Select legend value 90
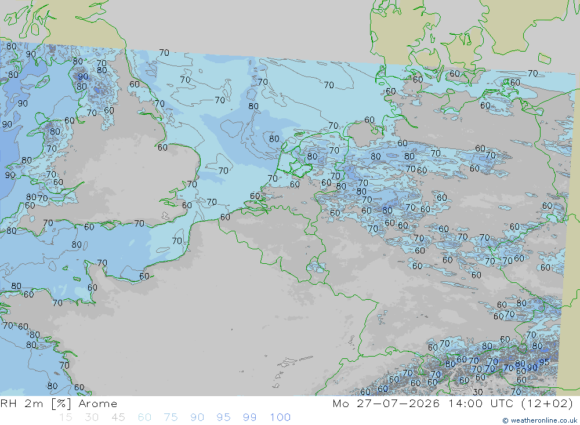The image size is (580, 425). pos(197,417)
